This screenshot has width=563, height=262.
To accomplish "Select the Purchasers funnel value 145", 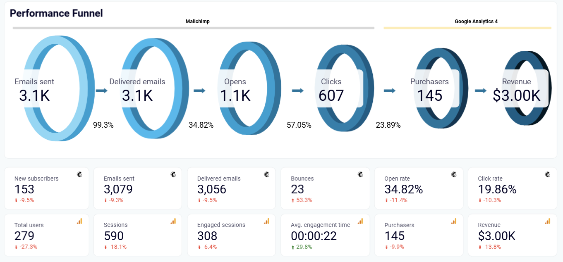I will click(x=429, y=96).
